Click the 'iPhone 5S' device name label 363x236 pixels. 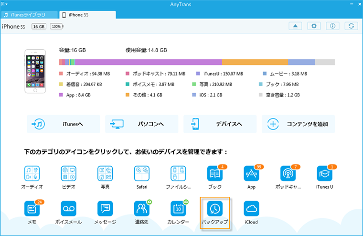(x=13, y=26)
